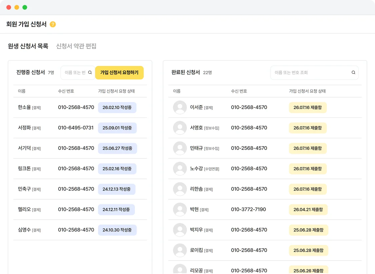
Task: Click avatar icon of 박지우
Action: (x=180, y=230)
